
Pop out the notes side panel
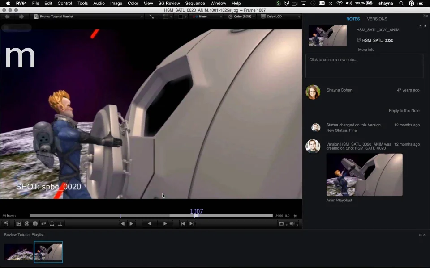coord(424,16)
